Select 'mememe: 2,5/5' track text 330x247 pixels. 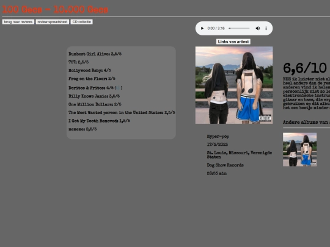[82, 129]
